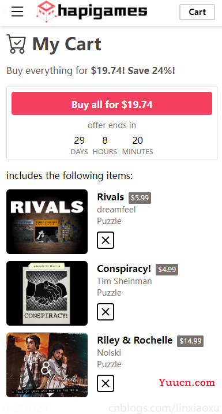Screen dimensions: 222x414
Task: Click the Rivals game title
Action: click(x=111, y=197)
